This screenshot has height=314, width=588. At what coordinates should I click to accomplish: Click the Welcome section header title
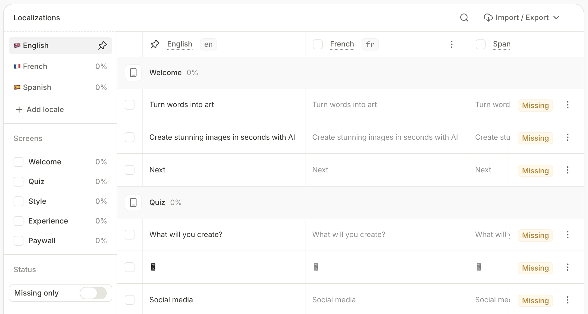point(166,73)
